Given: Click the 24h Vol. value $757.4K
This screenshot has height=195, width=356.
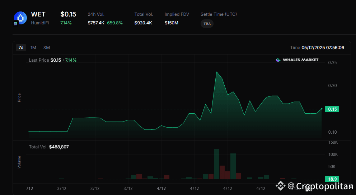Looking at the screenshot, I should 96,23.
